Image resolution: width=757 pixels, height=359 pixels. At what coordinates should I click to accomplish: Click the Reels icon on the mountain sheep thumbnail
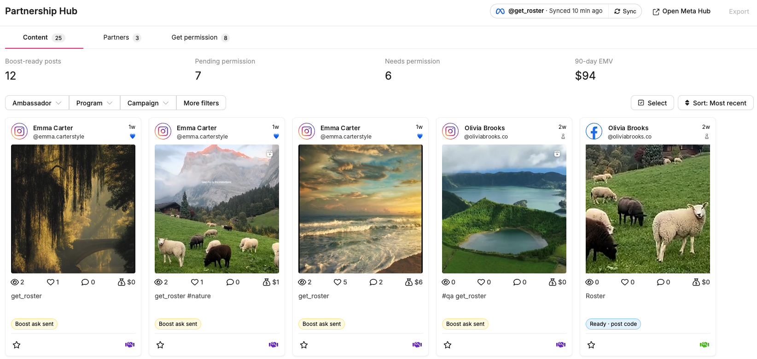point(270,154)
